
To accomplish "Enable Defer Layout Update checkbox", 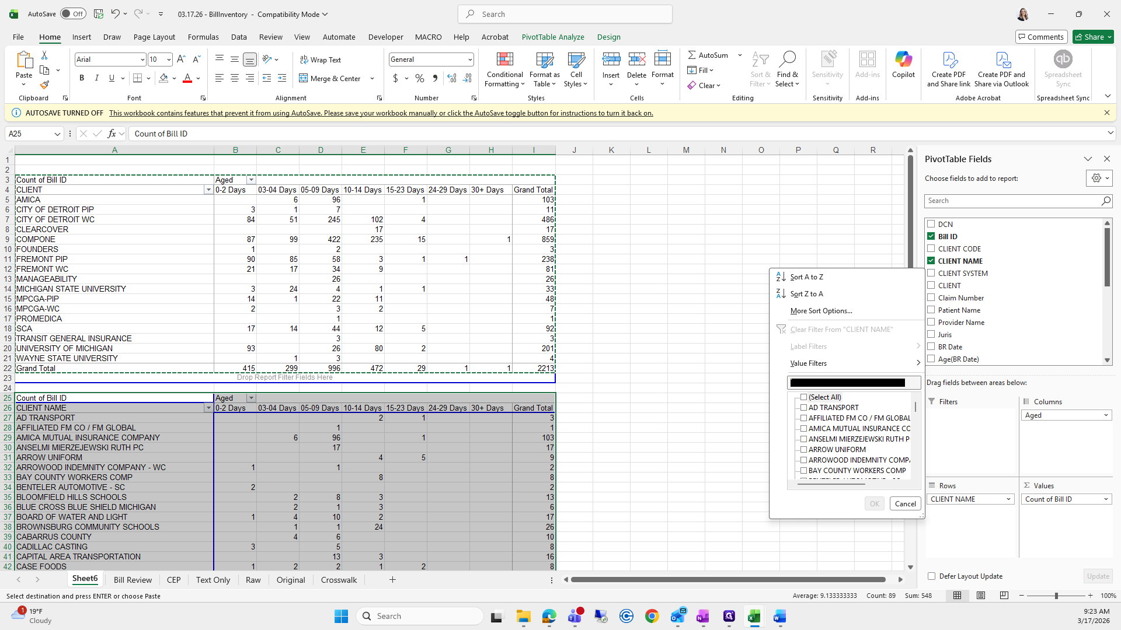I will tap(932, 576).
